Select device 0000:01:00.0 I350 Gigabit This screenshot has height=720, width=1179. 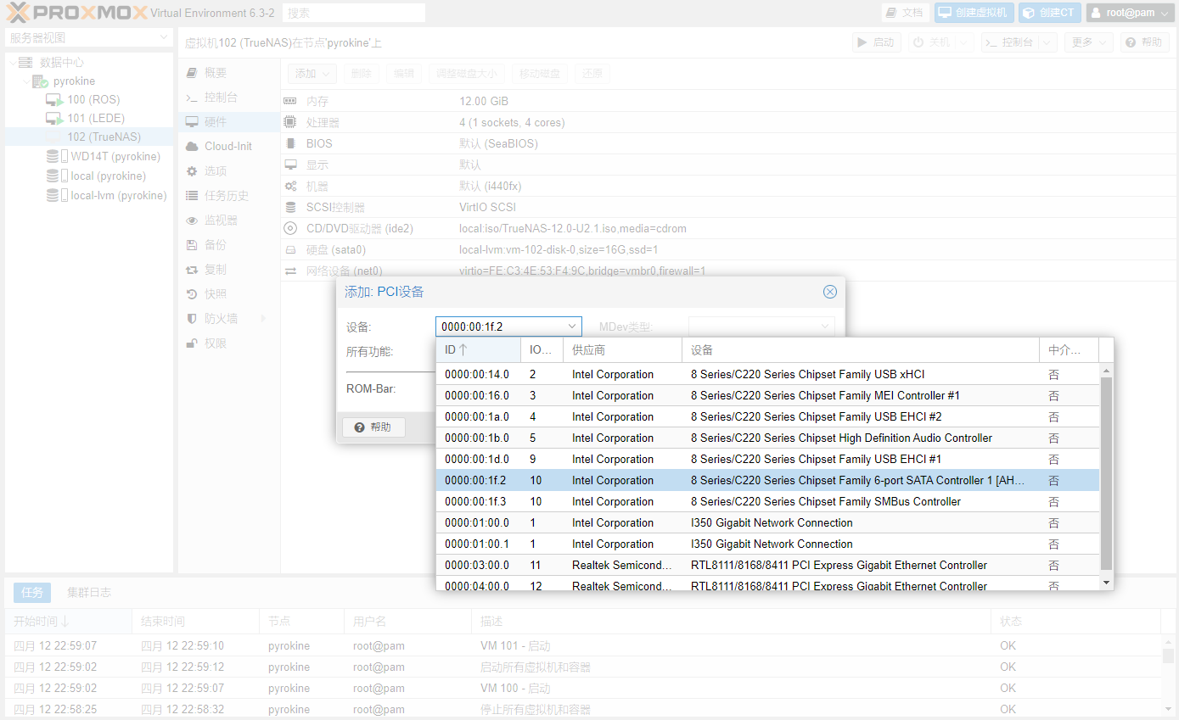768,523
